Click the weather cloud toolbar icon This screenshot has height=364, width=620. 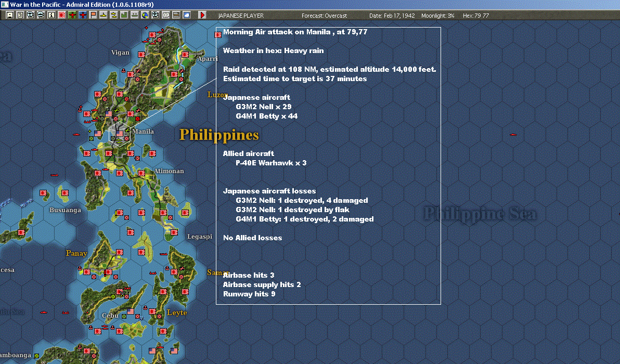coord(187,15)
